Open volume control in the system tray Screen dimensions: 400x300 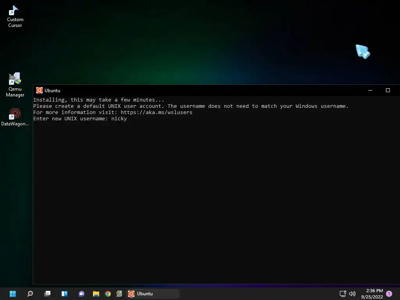pyautogui.click(x=352, y=294)
